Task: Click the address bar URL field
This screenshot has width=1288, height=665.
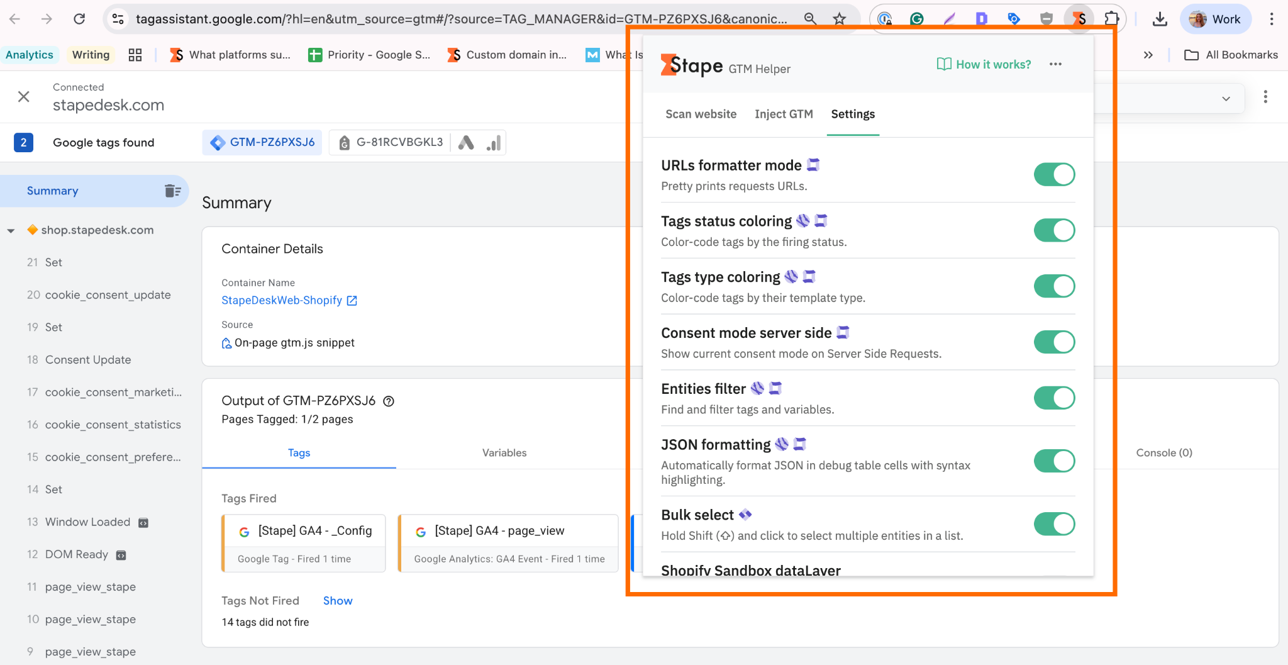Action: click(x=461, y=19)
